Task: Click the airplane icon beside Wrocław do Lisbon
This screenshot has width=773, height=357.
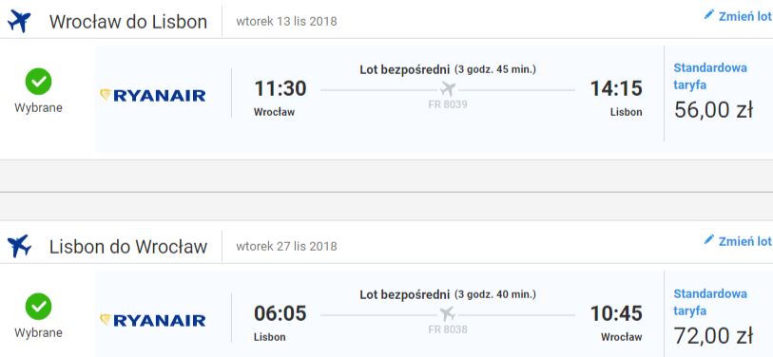Action: coord(19,21)
